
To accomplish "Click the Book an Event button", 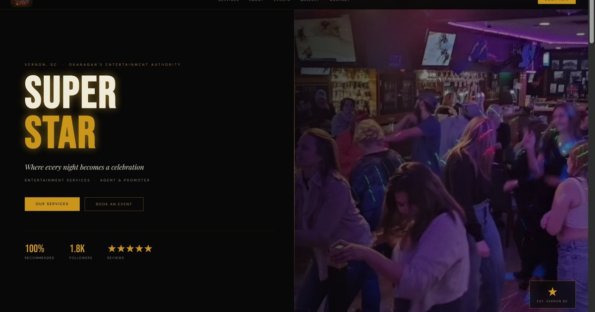I will pyautogui.click(x=114, y=204).
